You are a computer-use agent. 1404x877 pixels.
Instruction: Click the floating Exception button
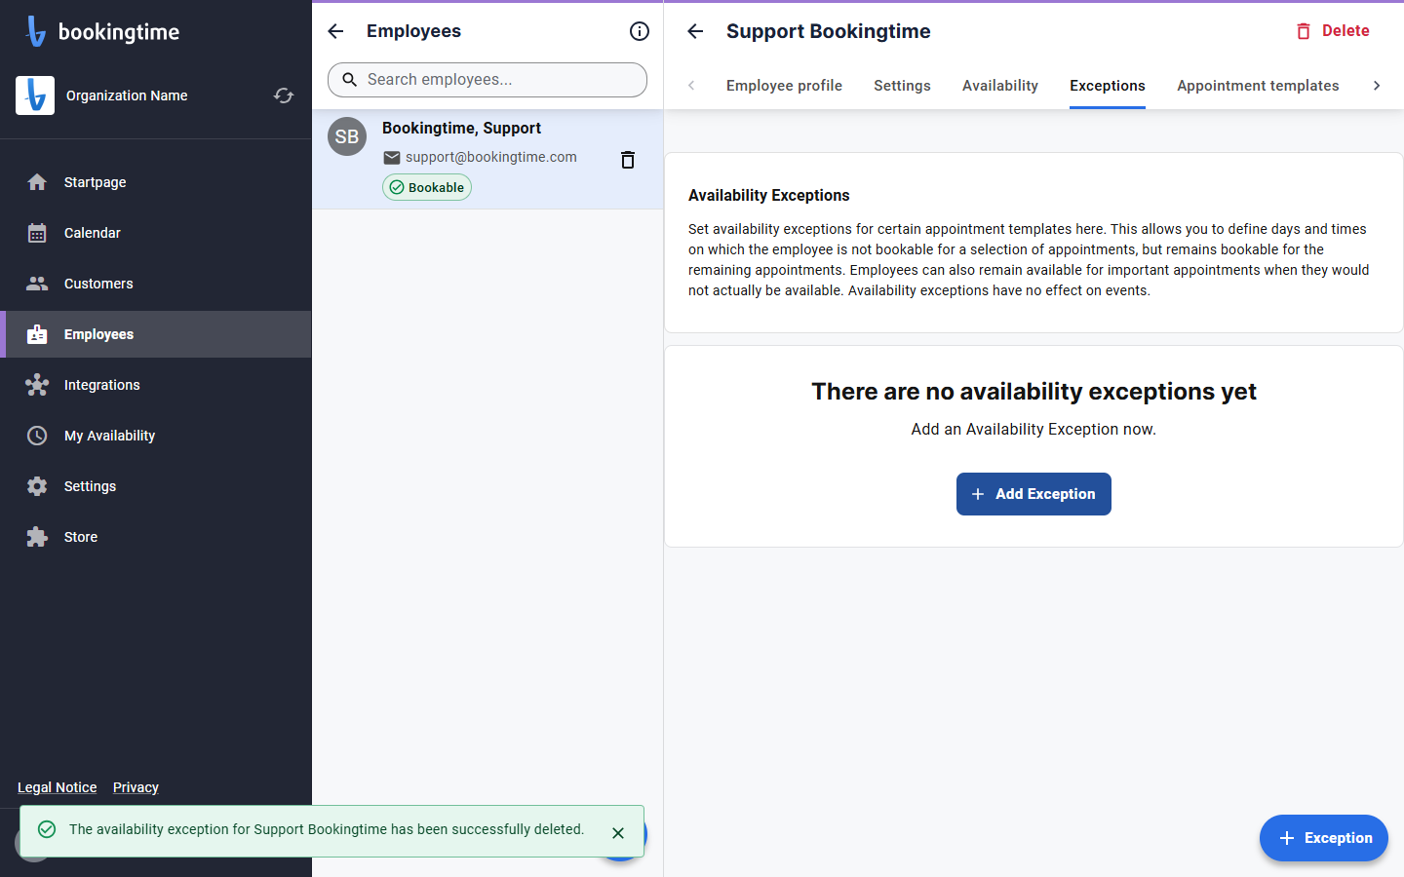tap(1324, 838)
